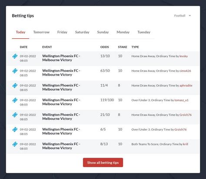Open tipster aphrodite's profile link
The image size is (206, 179).
186,86
